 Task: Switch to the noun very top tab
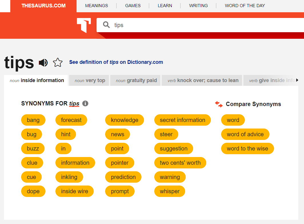[90, 80]
